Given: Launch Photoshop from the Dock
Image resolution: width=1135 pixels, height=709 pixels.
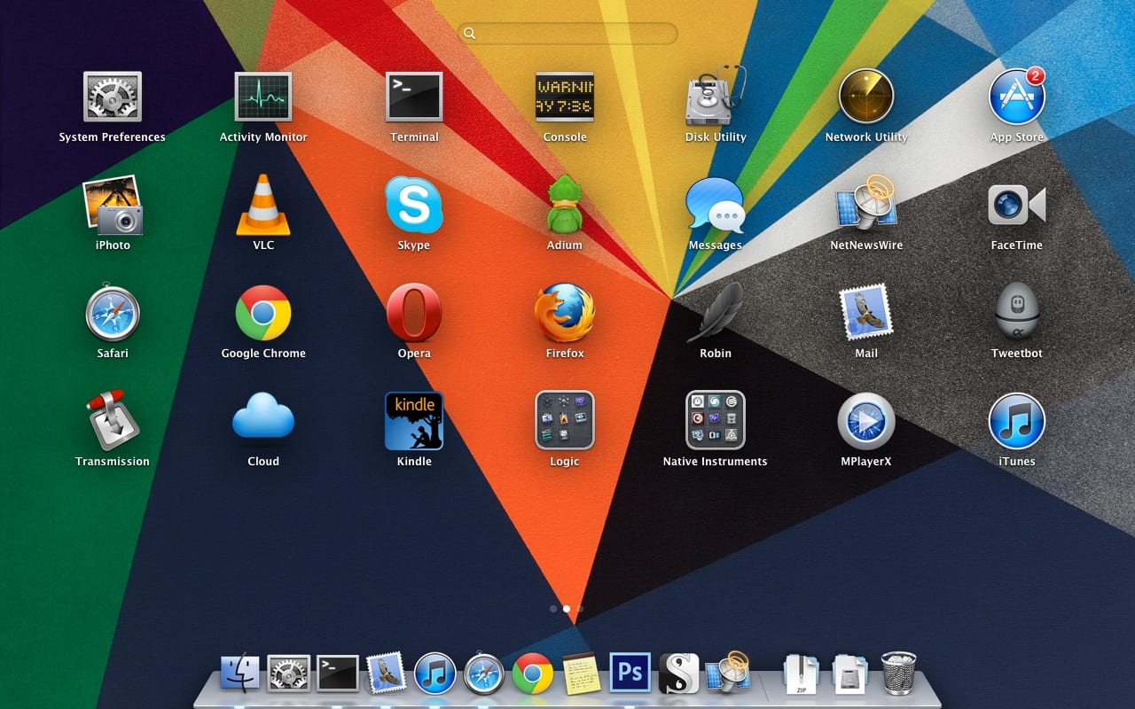Looking at the screenshot, I should click(x=630, y=674).
